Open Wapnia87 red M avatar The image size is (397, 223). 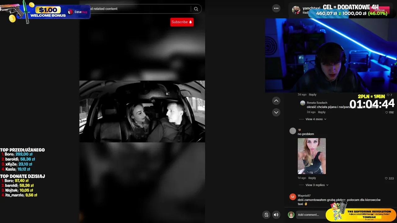(293, 197)
